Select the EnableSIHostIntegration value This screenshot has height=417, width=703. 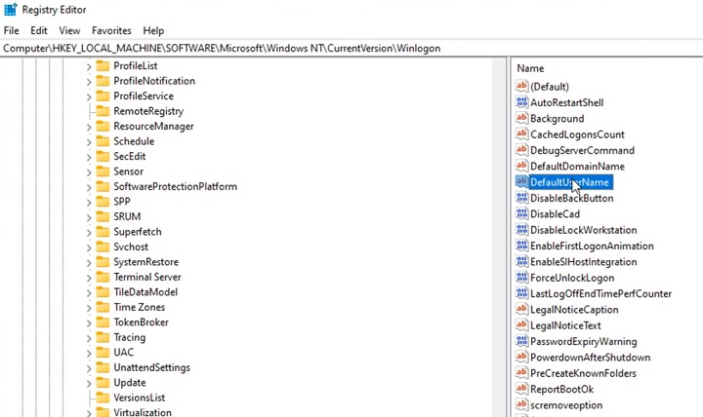click(583, 262)
